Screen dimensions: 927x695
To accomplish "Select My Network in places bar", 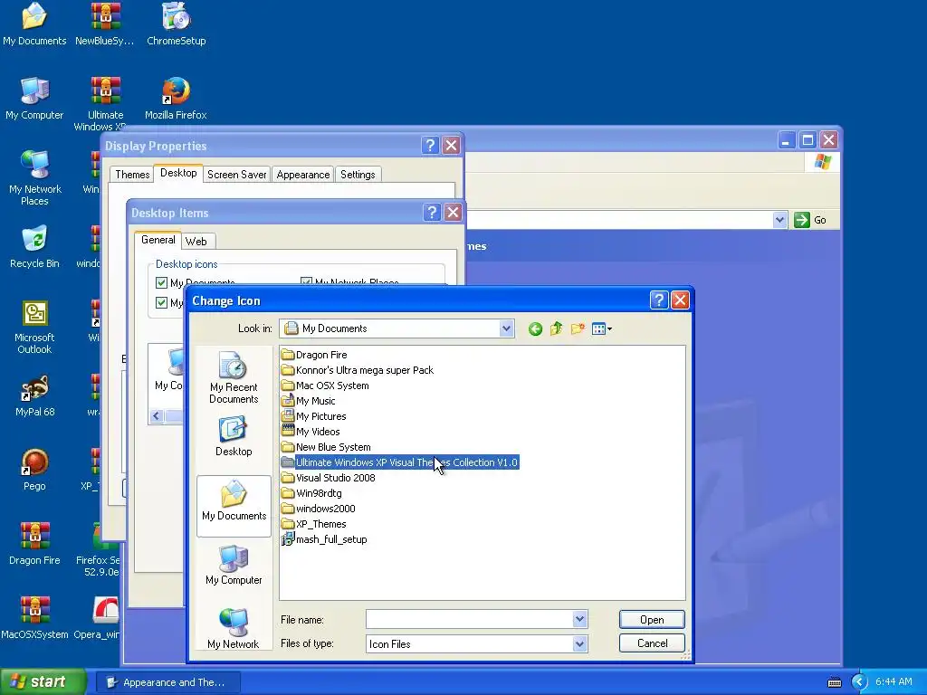I will [x=234, y=628].
